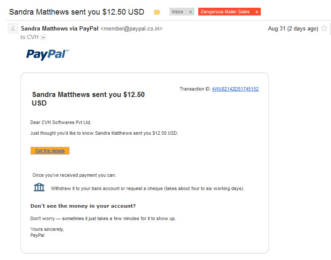Click the Aug 31 date timestamp
This screenshot has height=260, width=331.
tap(293, 29)
